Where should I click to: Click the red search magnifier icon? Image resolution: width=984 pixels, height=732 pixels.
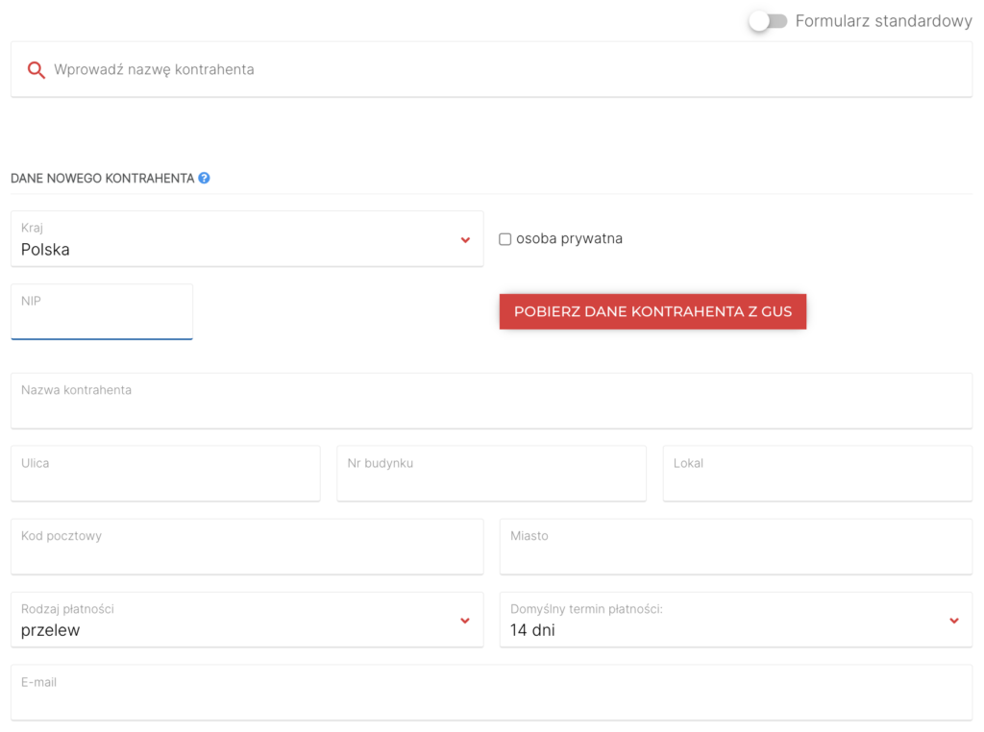37,70
